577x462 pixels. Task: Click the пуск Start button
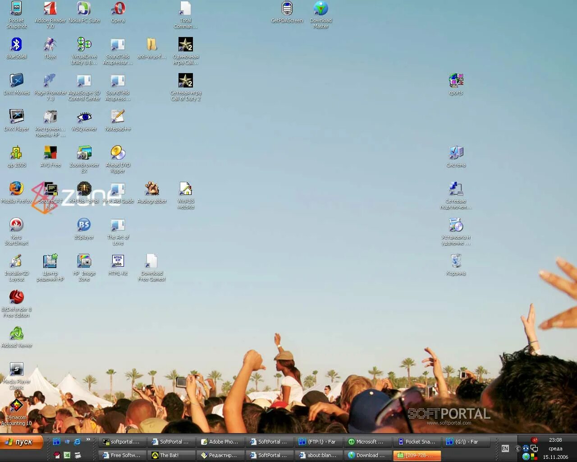(22, 442)
